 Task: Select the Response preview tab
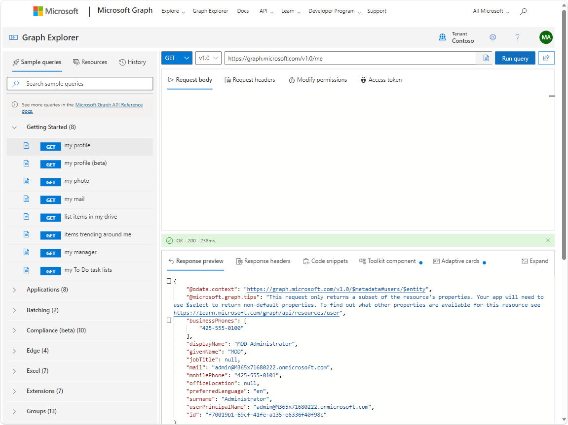(x=196, y=261)
